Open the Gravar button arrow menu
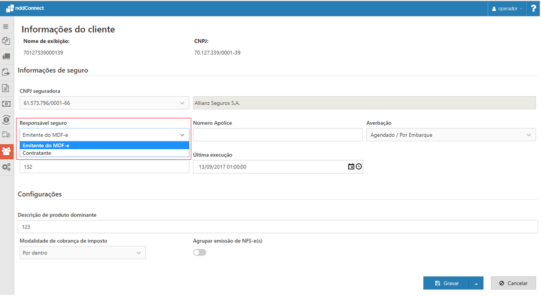 [476, 283]
